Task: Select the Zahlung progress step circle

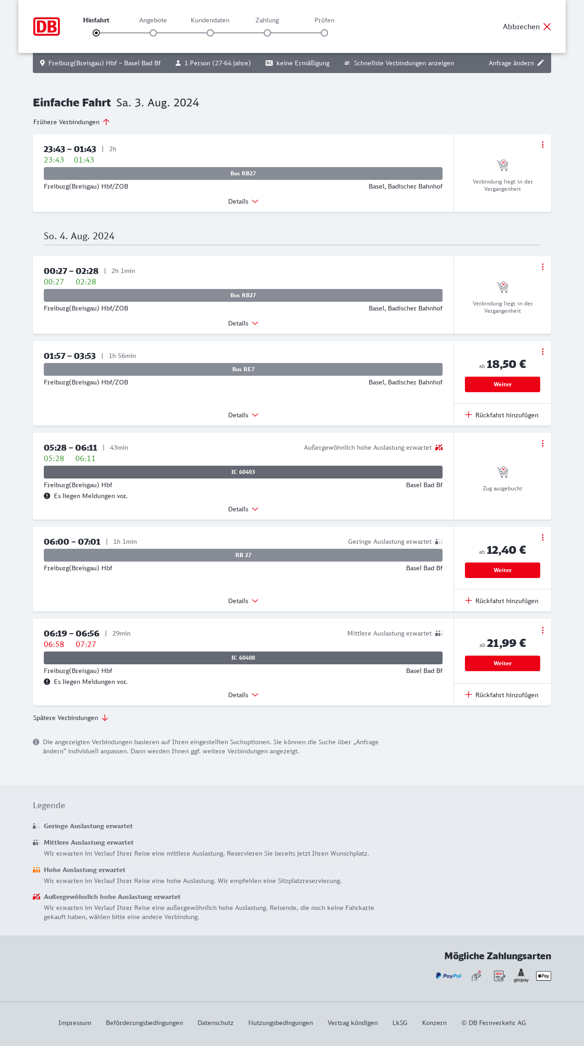Action: point(267,33)
